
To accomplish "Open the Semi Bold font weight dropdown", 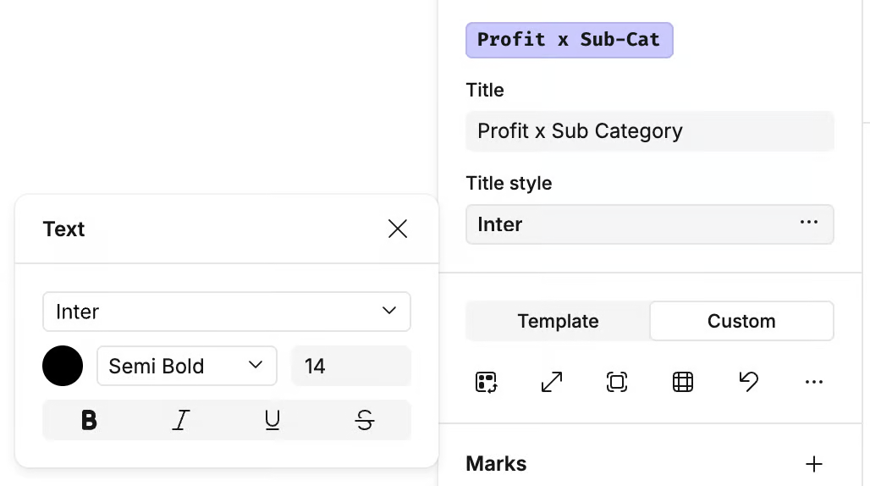I will (x=187, y=366).
